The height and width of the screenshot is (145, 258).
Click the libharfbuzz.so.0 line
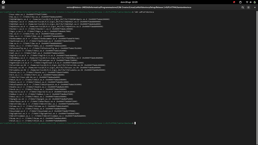click(x=43, y=101)
